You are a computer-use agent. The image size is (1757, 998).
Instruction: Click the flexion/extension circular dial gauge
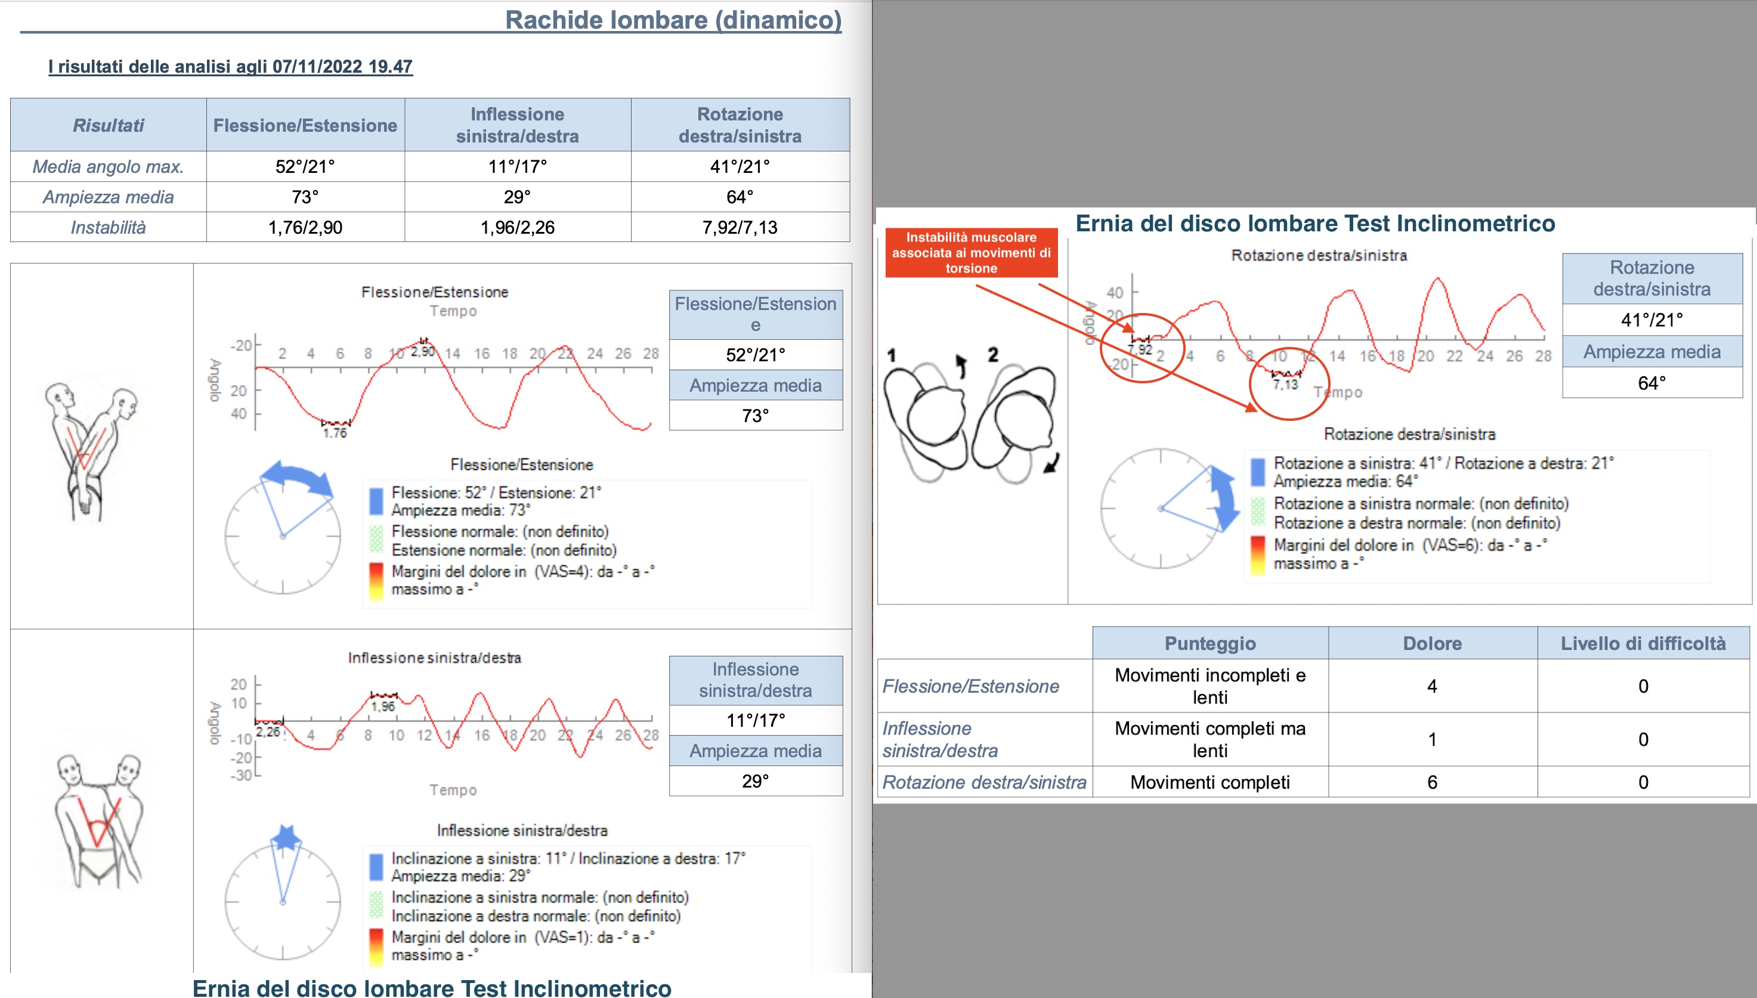click(x=283, y=536)
